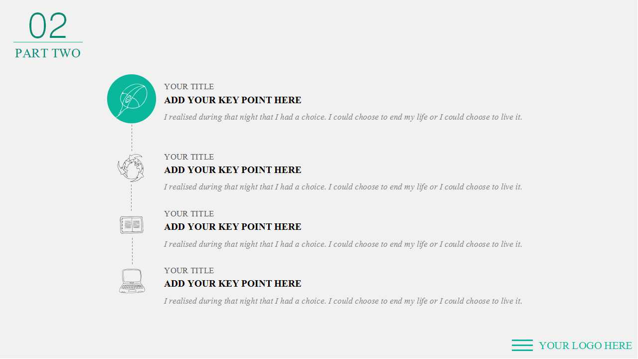Click "YOUR TITLE" next to the globe icon
Viewport: 638px width, 359px height.
click(x=189, y=157)
